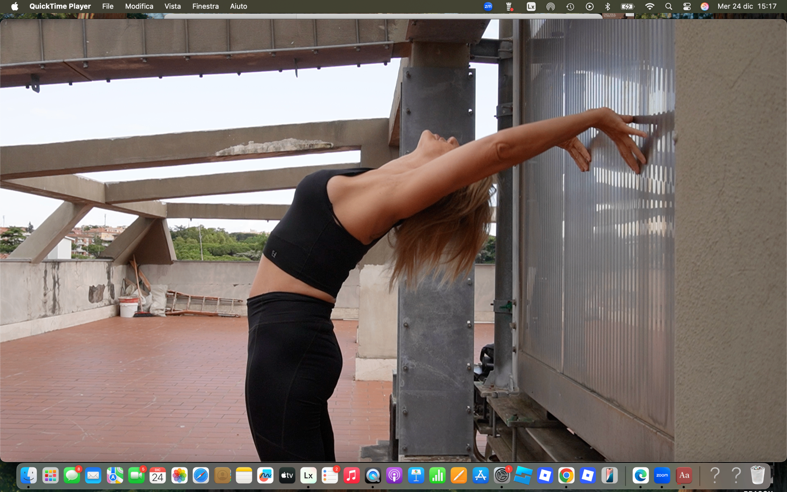
Task: Click the battery status icon
Action: coord(627,6)
